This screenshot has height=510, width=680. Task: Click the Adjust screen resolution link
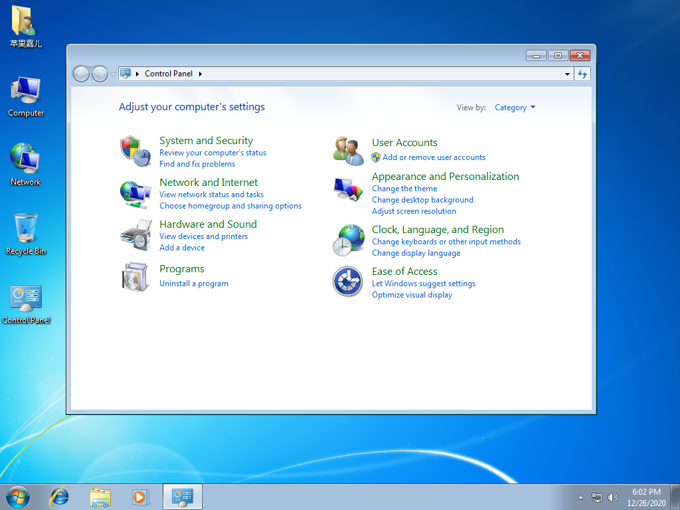(x=414, y=211)
